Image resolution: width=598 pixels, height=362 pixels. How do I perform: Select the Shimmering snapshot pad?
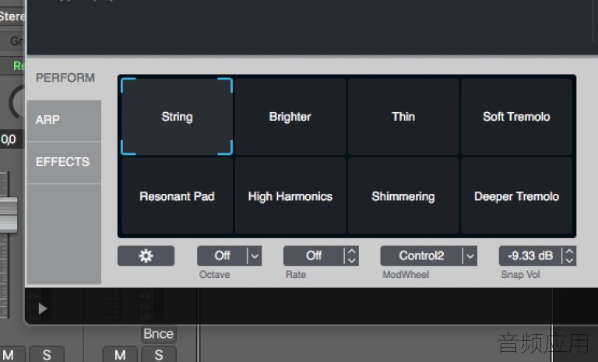click(x=403, y=196)
